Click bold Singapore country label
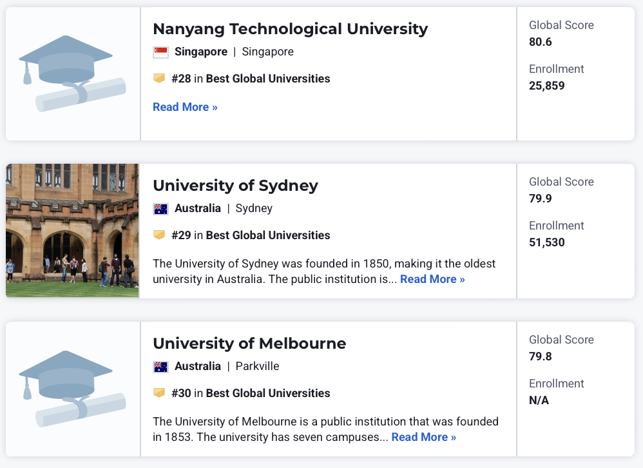 pyautogui.click(x=201, y=52)
